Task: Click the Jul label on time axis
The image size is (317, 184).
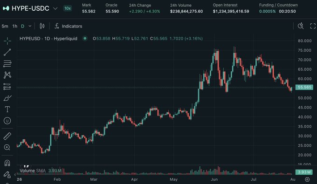Action: tap(254, 179)
